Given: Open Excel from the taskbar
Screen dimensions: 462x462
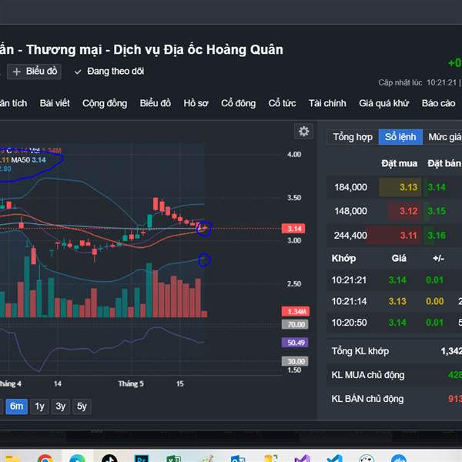Looking at the screenshot, I should (x=174, y=457).
